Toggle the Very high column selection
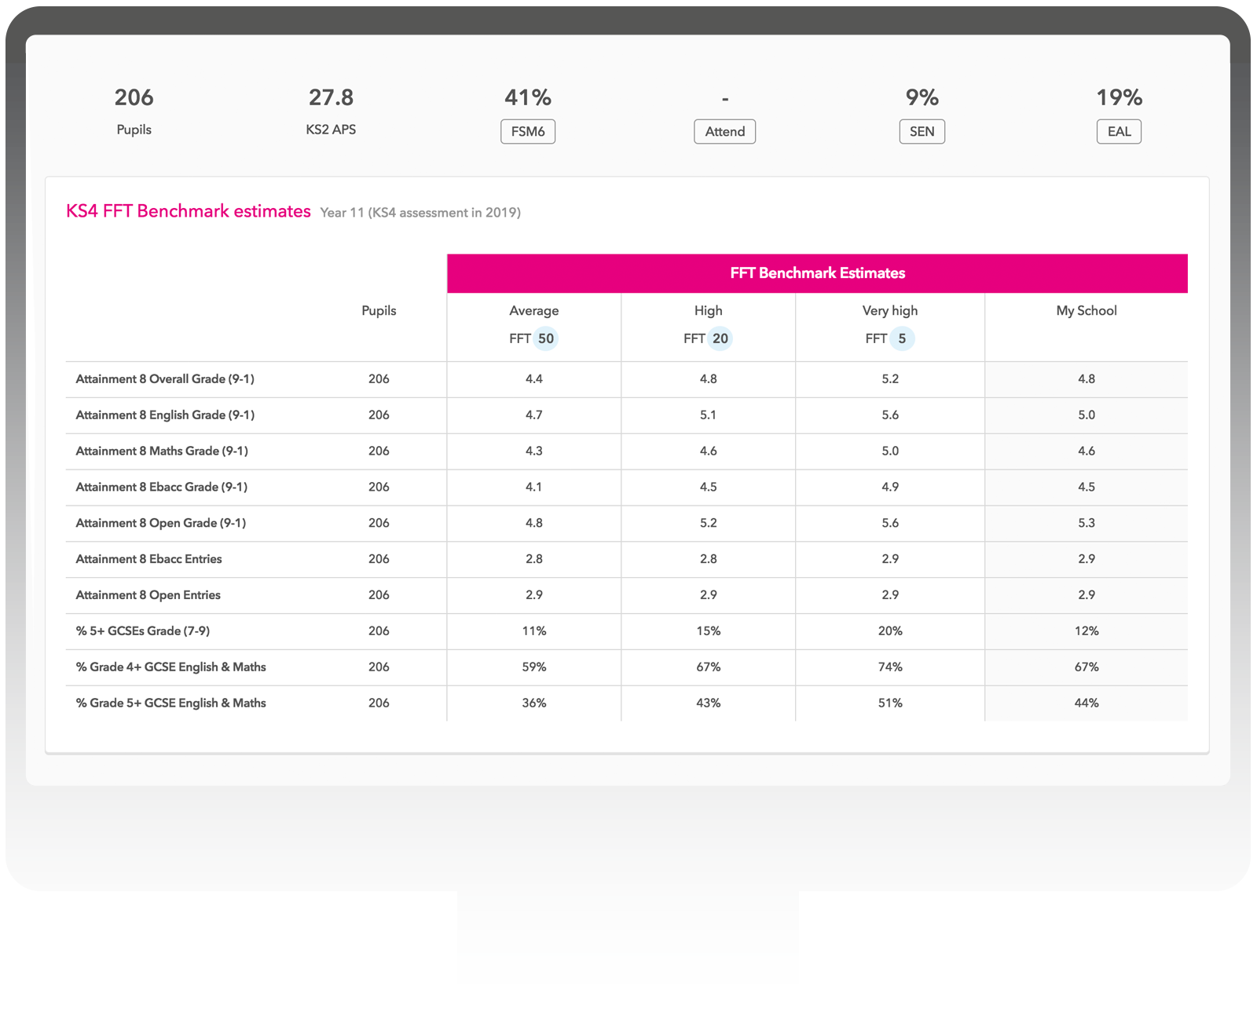This screenshot has height=1034, width=1257. 889,310
